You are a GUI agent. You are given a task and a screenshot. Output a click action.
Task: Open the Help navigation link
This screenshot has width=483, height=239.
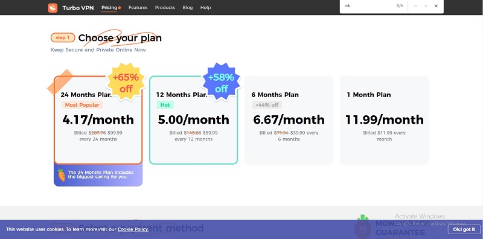205,7
